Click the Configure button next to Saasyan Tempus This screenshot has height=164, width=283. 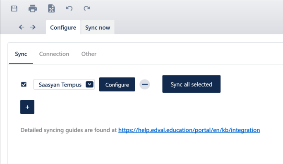[x=117, y=84]
